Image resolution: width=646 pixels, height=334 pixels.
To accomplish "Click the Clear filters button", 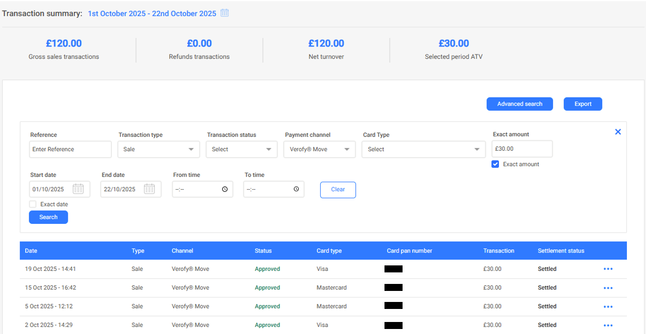I will tap(338, 190).
